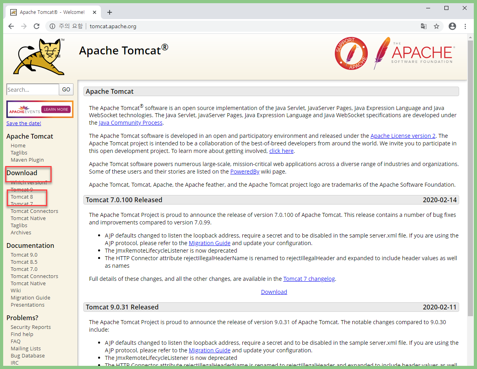
Task: Open Tomcat Connectors under Download
Action: pyautogui.click(x=34, y=211)
